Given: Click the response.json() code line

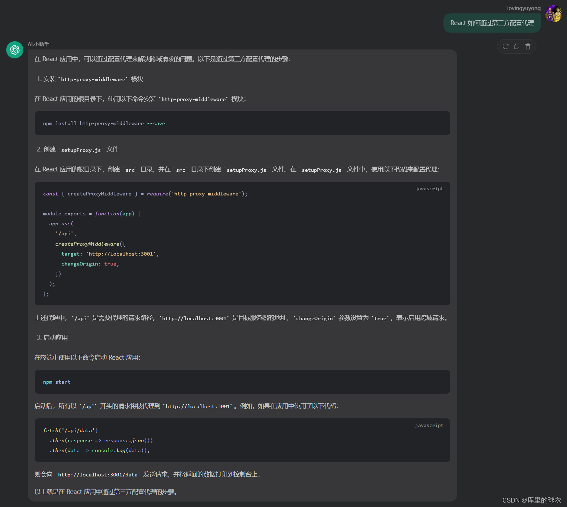Looking at the screenshot, I should click(x=101, y=440).
